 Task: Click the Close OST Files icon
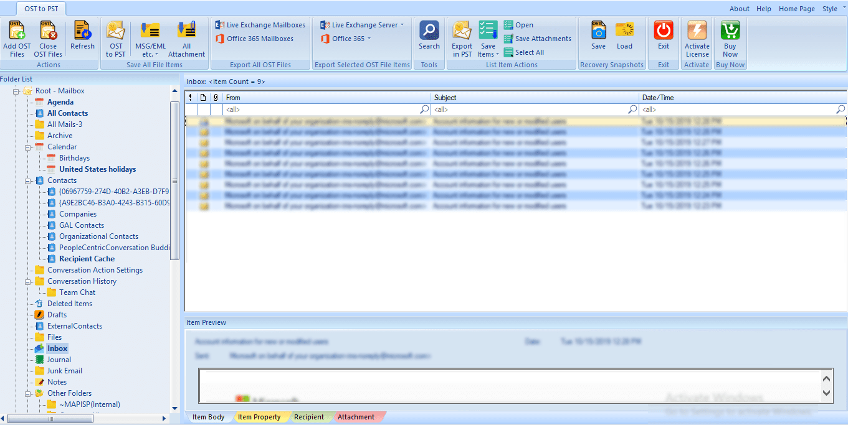tap(48, 30)
